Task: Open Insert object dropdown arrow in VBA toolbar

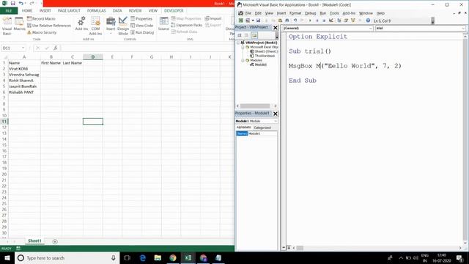Action: click(x=253, y=21)
